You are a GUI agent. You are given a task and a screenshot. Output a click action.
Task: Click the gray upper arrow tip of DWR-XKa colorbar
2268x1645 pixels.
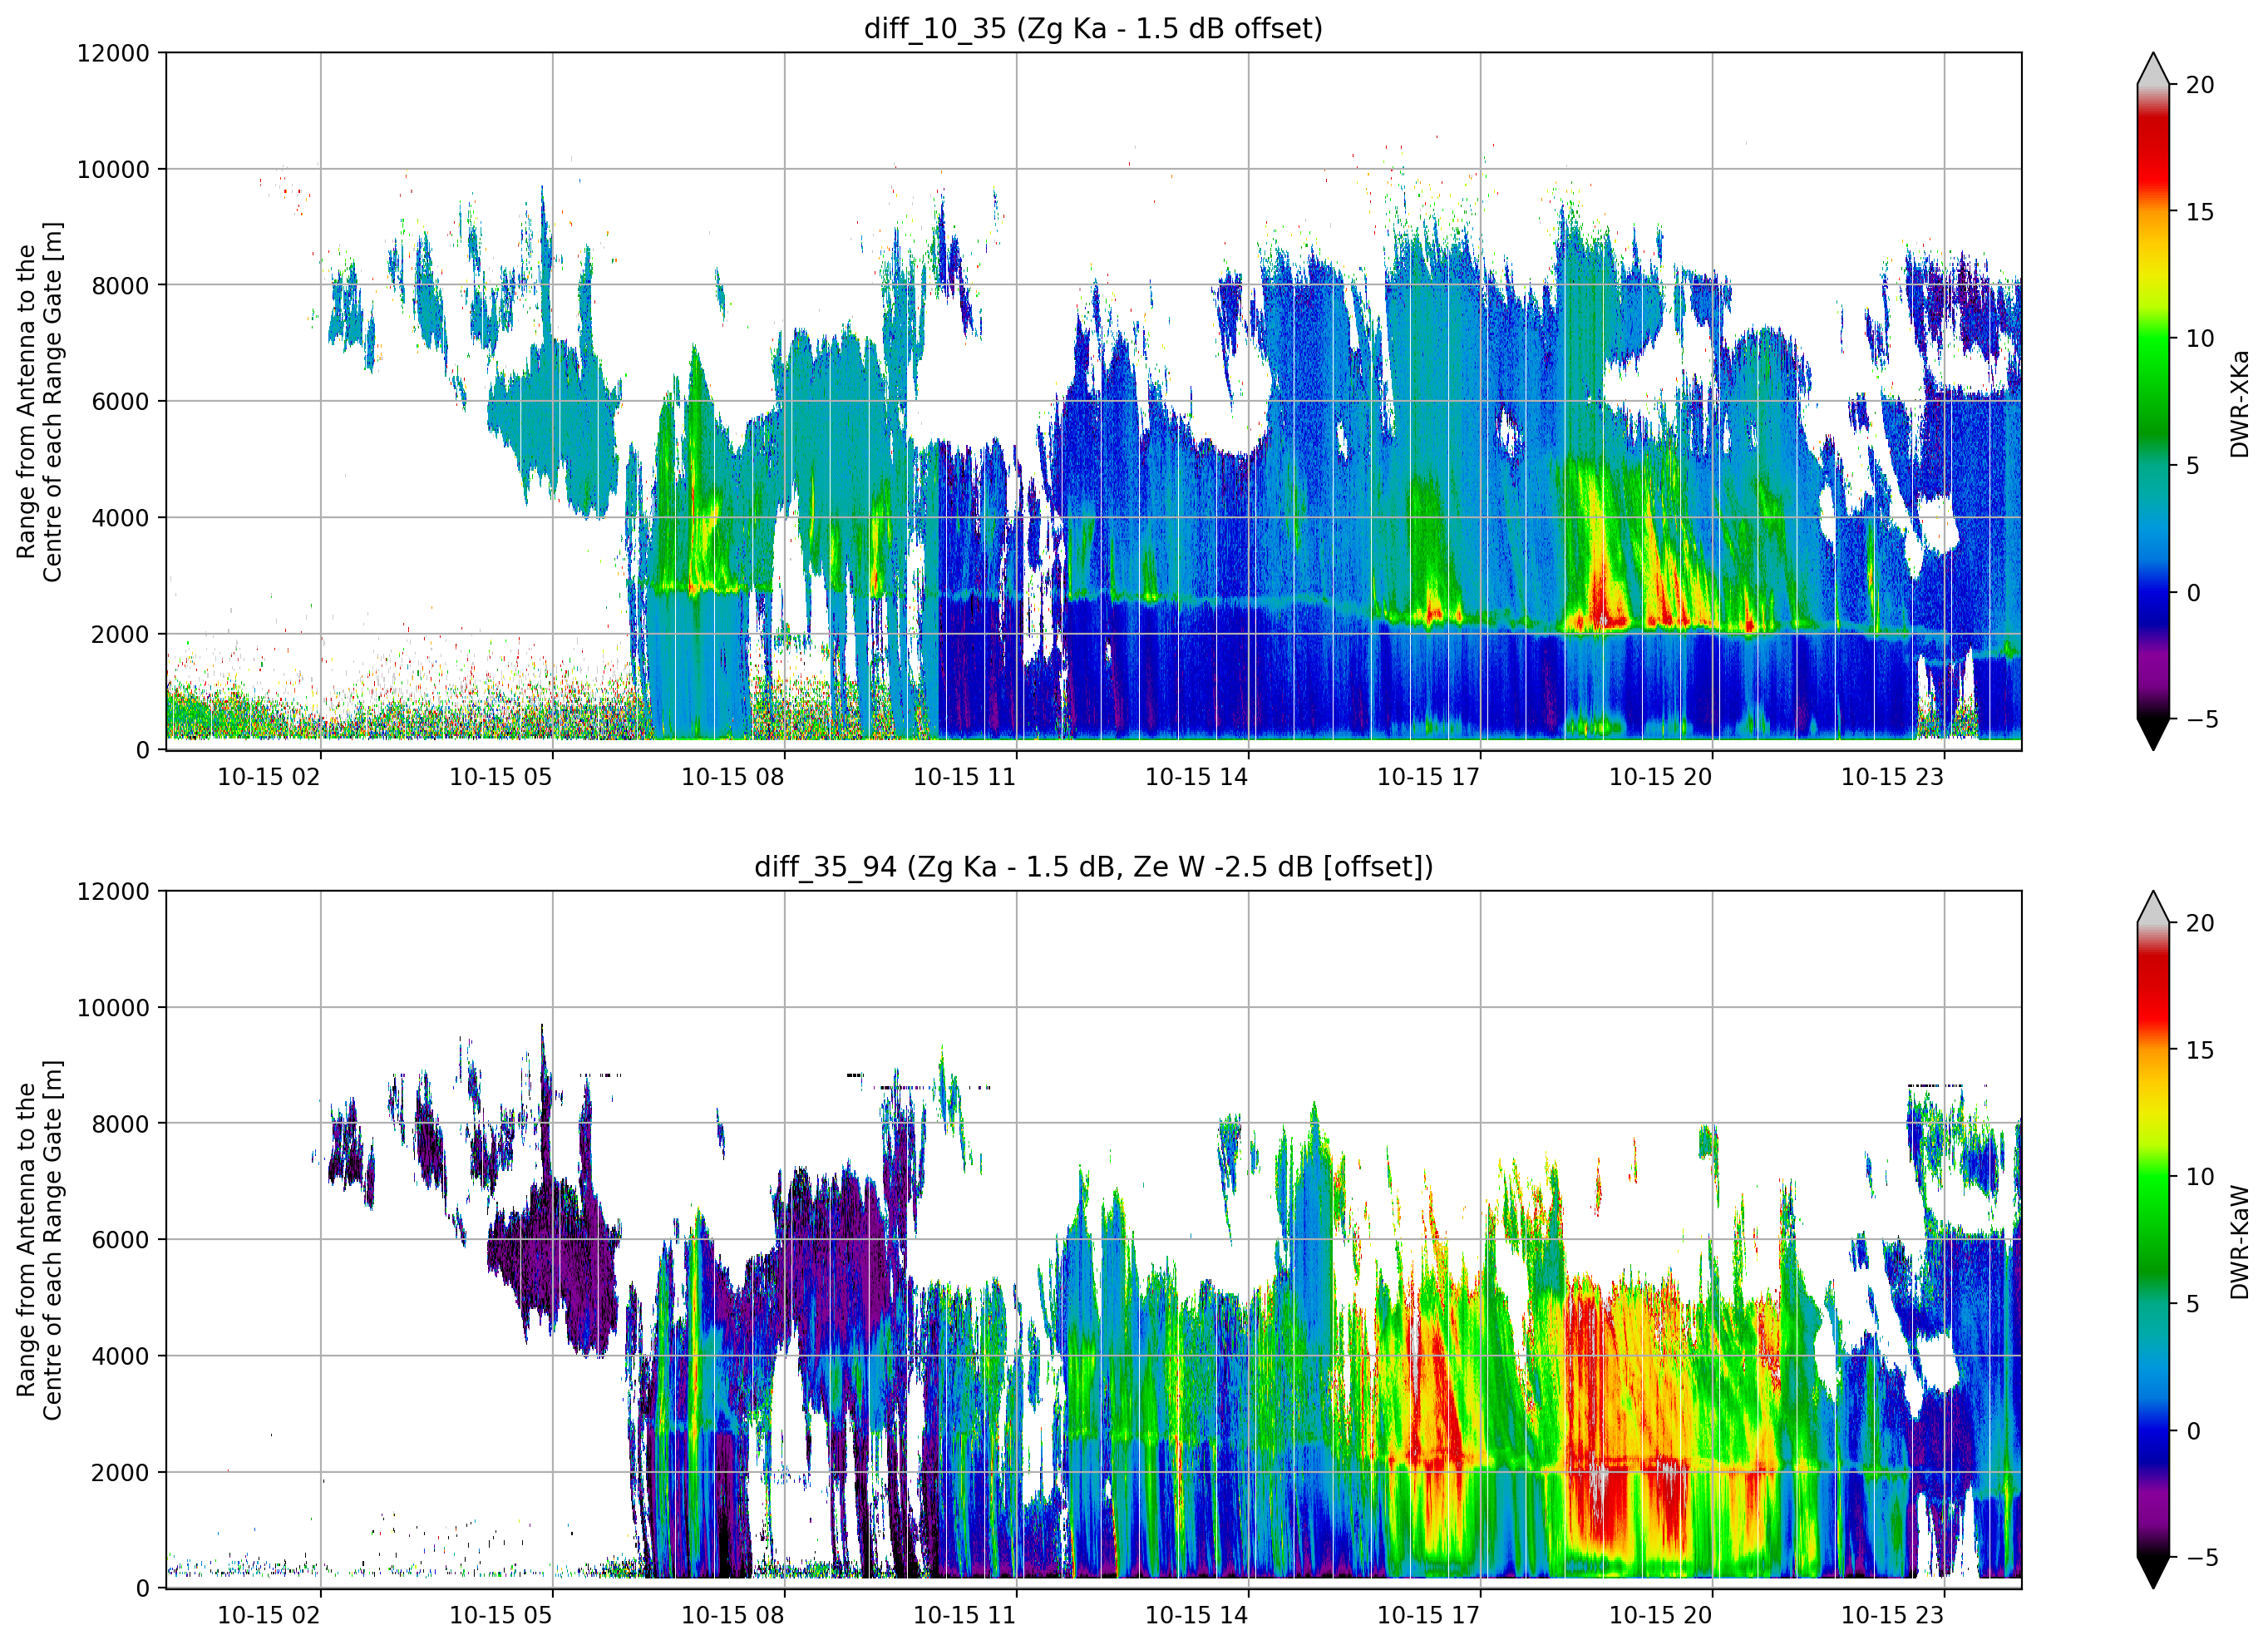pos(2153,69)
